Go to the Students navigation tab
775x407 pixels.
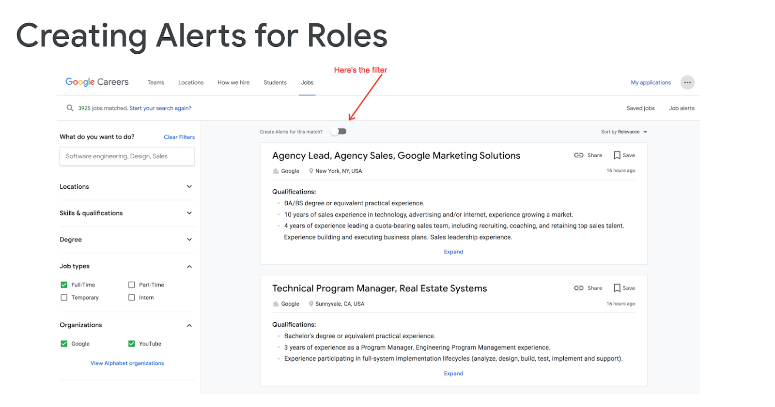(x=275, y=83)
